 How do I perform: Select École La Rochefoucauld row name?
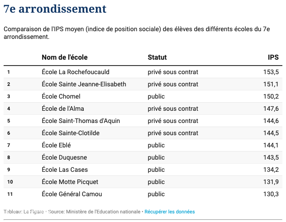pyautogui.click(x=76, y=72)
